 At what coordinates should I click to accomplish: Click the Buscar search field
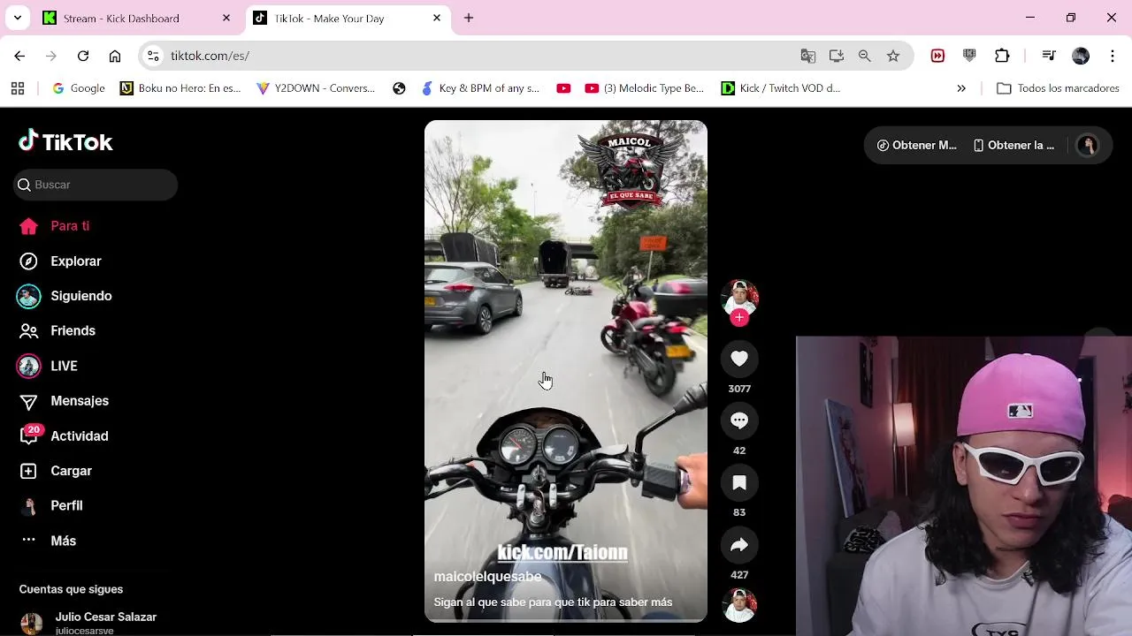click(x=96, y=185)
